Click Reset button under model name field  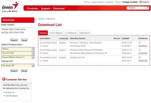point(24,40)
